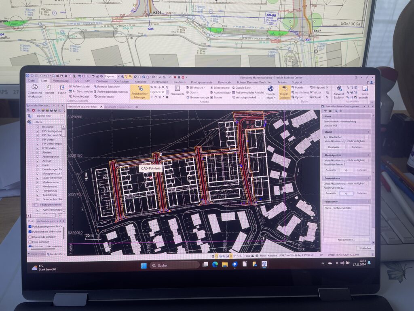Click horizontal scrollbar right arrow in filter list

pos(60,216)
